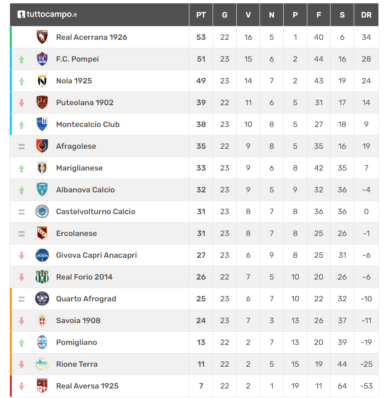
Task: Click Puteolana 1902 team crest
Action: pyautogui.click(x=42, y=102)
